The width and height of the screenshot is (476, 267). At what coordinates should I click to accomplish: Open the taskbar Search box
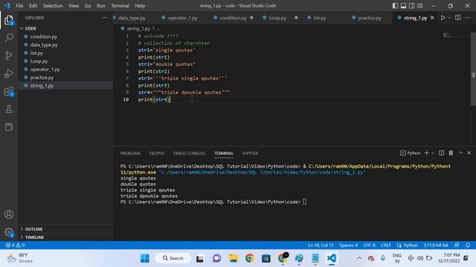[x=173, y=258]
